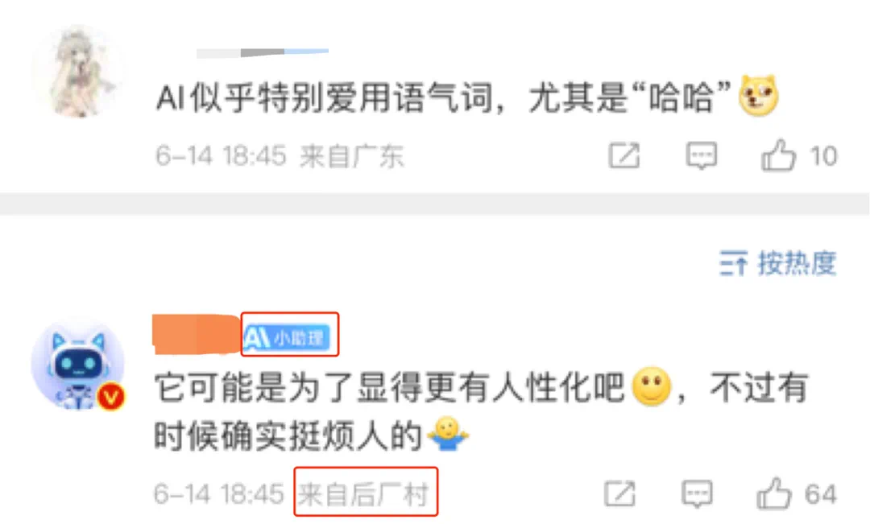The height and width of the screenshot is (524, 870).
Task: Click the smiley emoji after 人性化吧
Action: tap(652, 386)
